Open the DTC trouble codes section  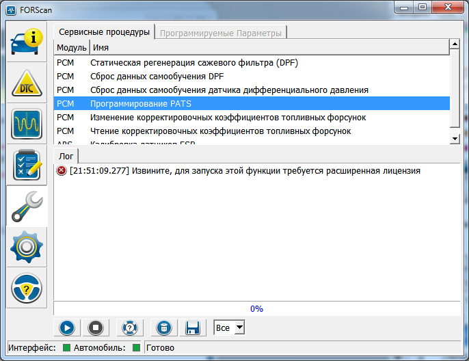[x=27, y=83]
